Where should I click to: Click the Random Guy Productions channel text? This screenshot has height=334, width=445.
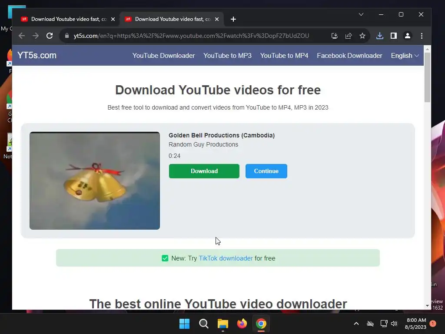[203, 144]
